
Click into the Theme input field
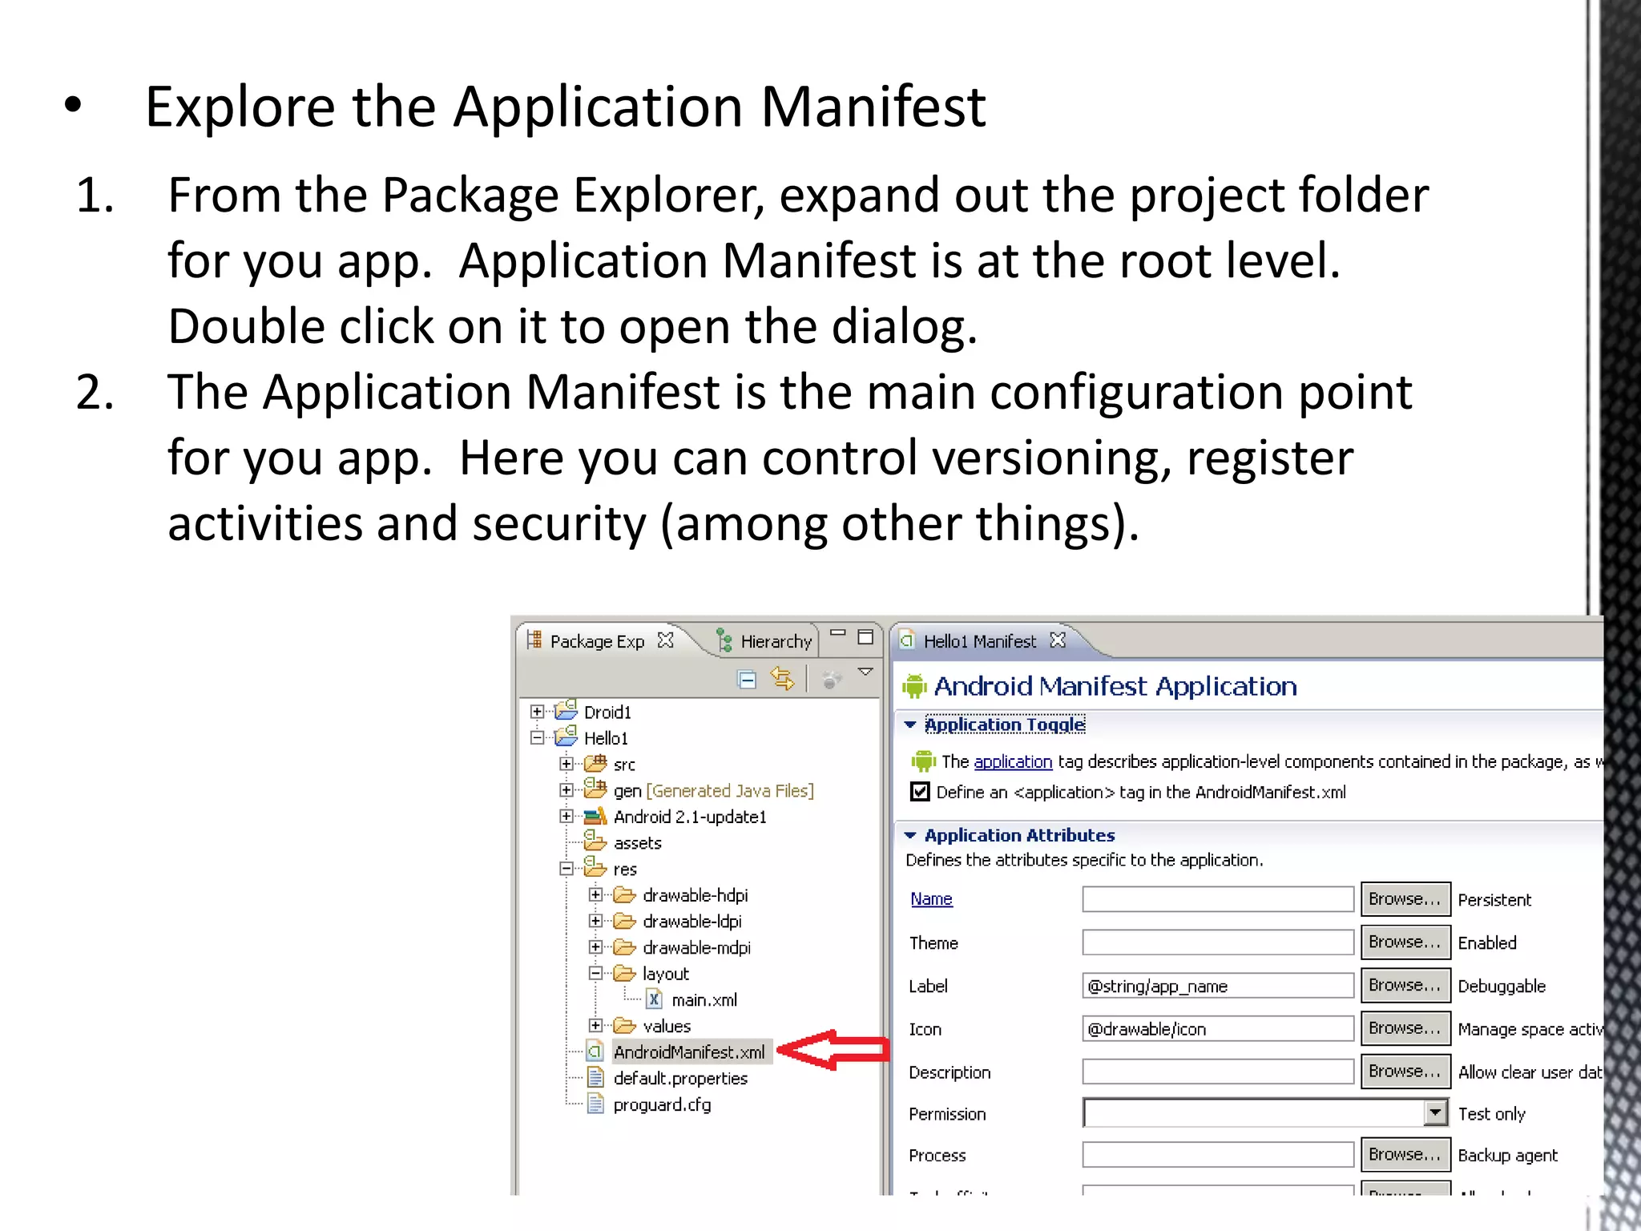point(1217,942)
